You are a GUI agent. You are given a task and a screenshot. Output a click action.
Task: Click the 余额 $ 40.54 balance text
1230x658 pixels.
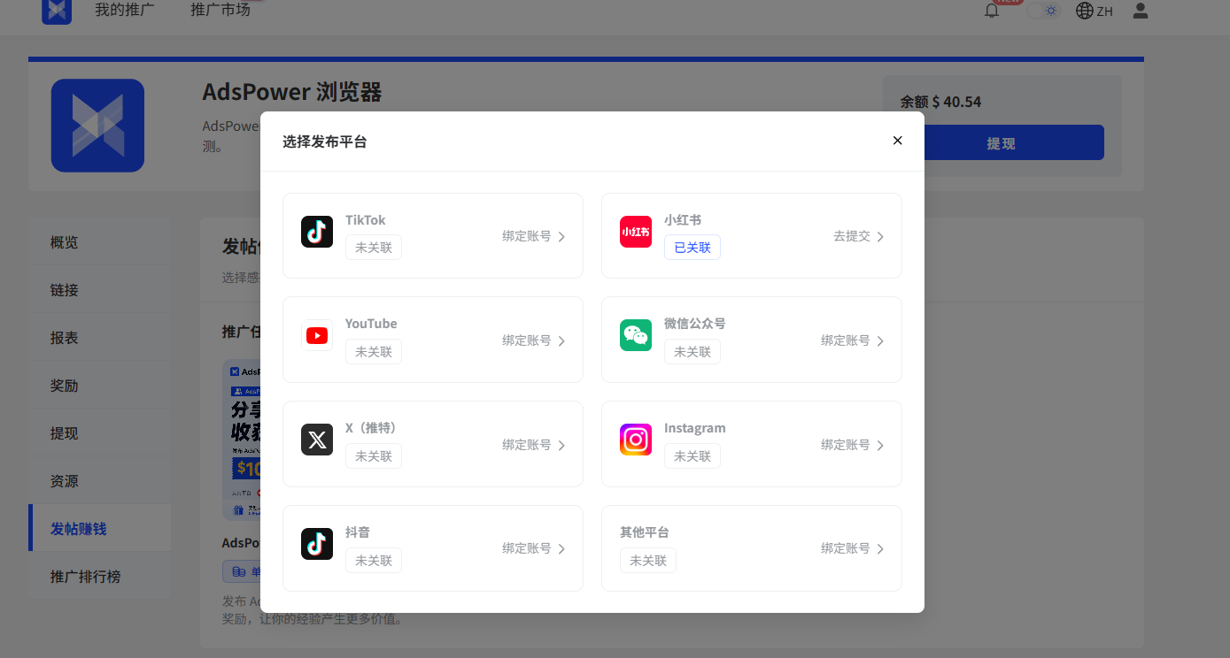(x=940, y=102)
